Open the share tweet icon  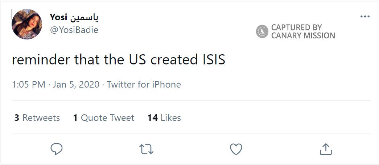coord(326,149)
